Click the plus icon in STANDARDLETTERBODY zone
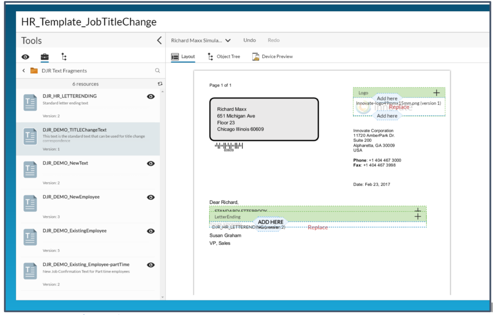Screen dimensions: 498x315 418,210
